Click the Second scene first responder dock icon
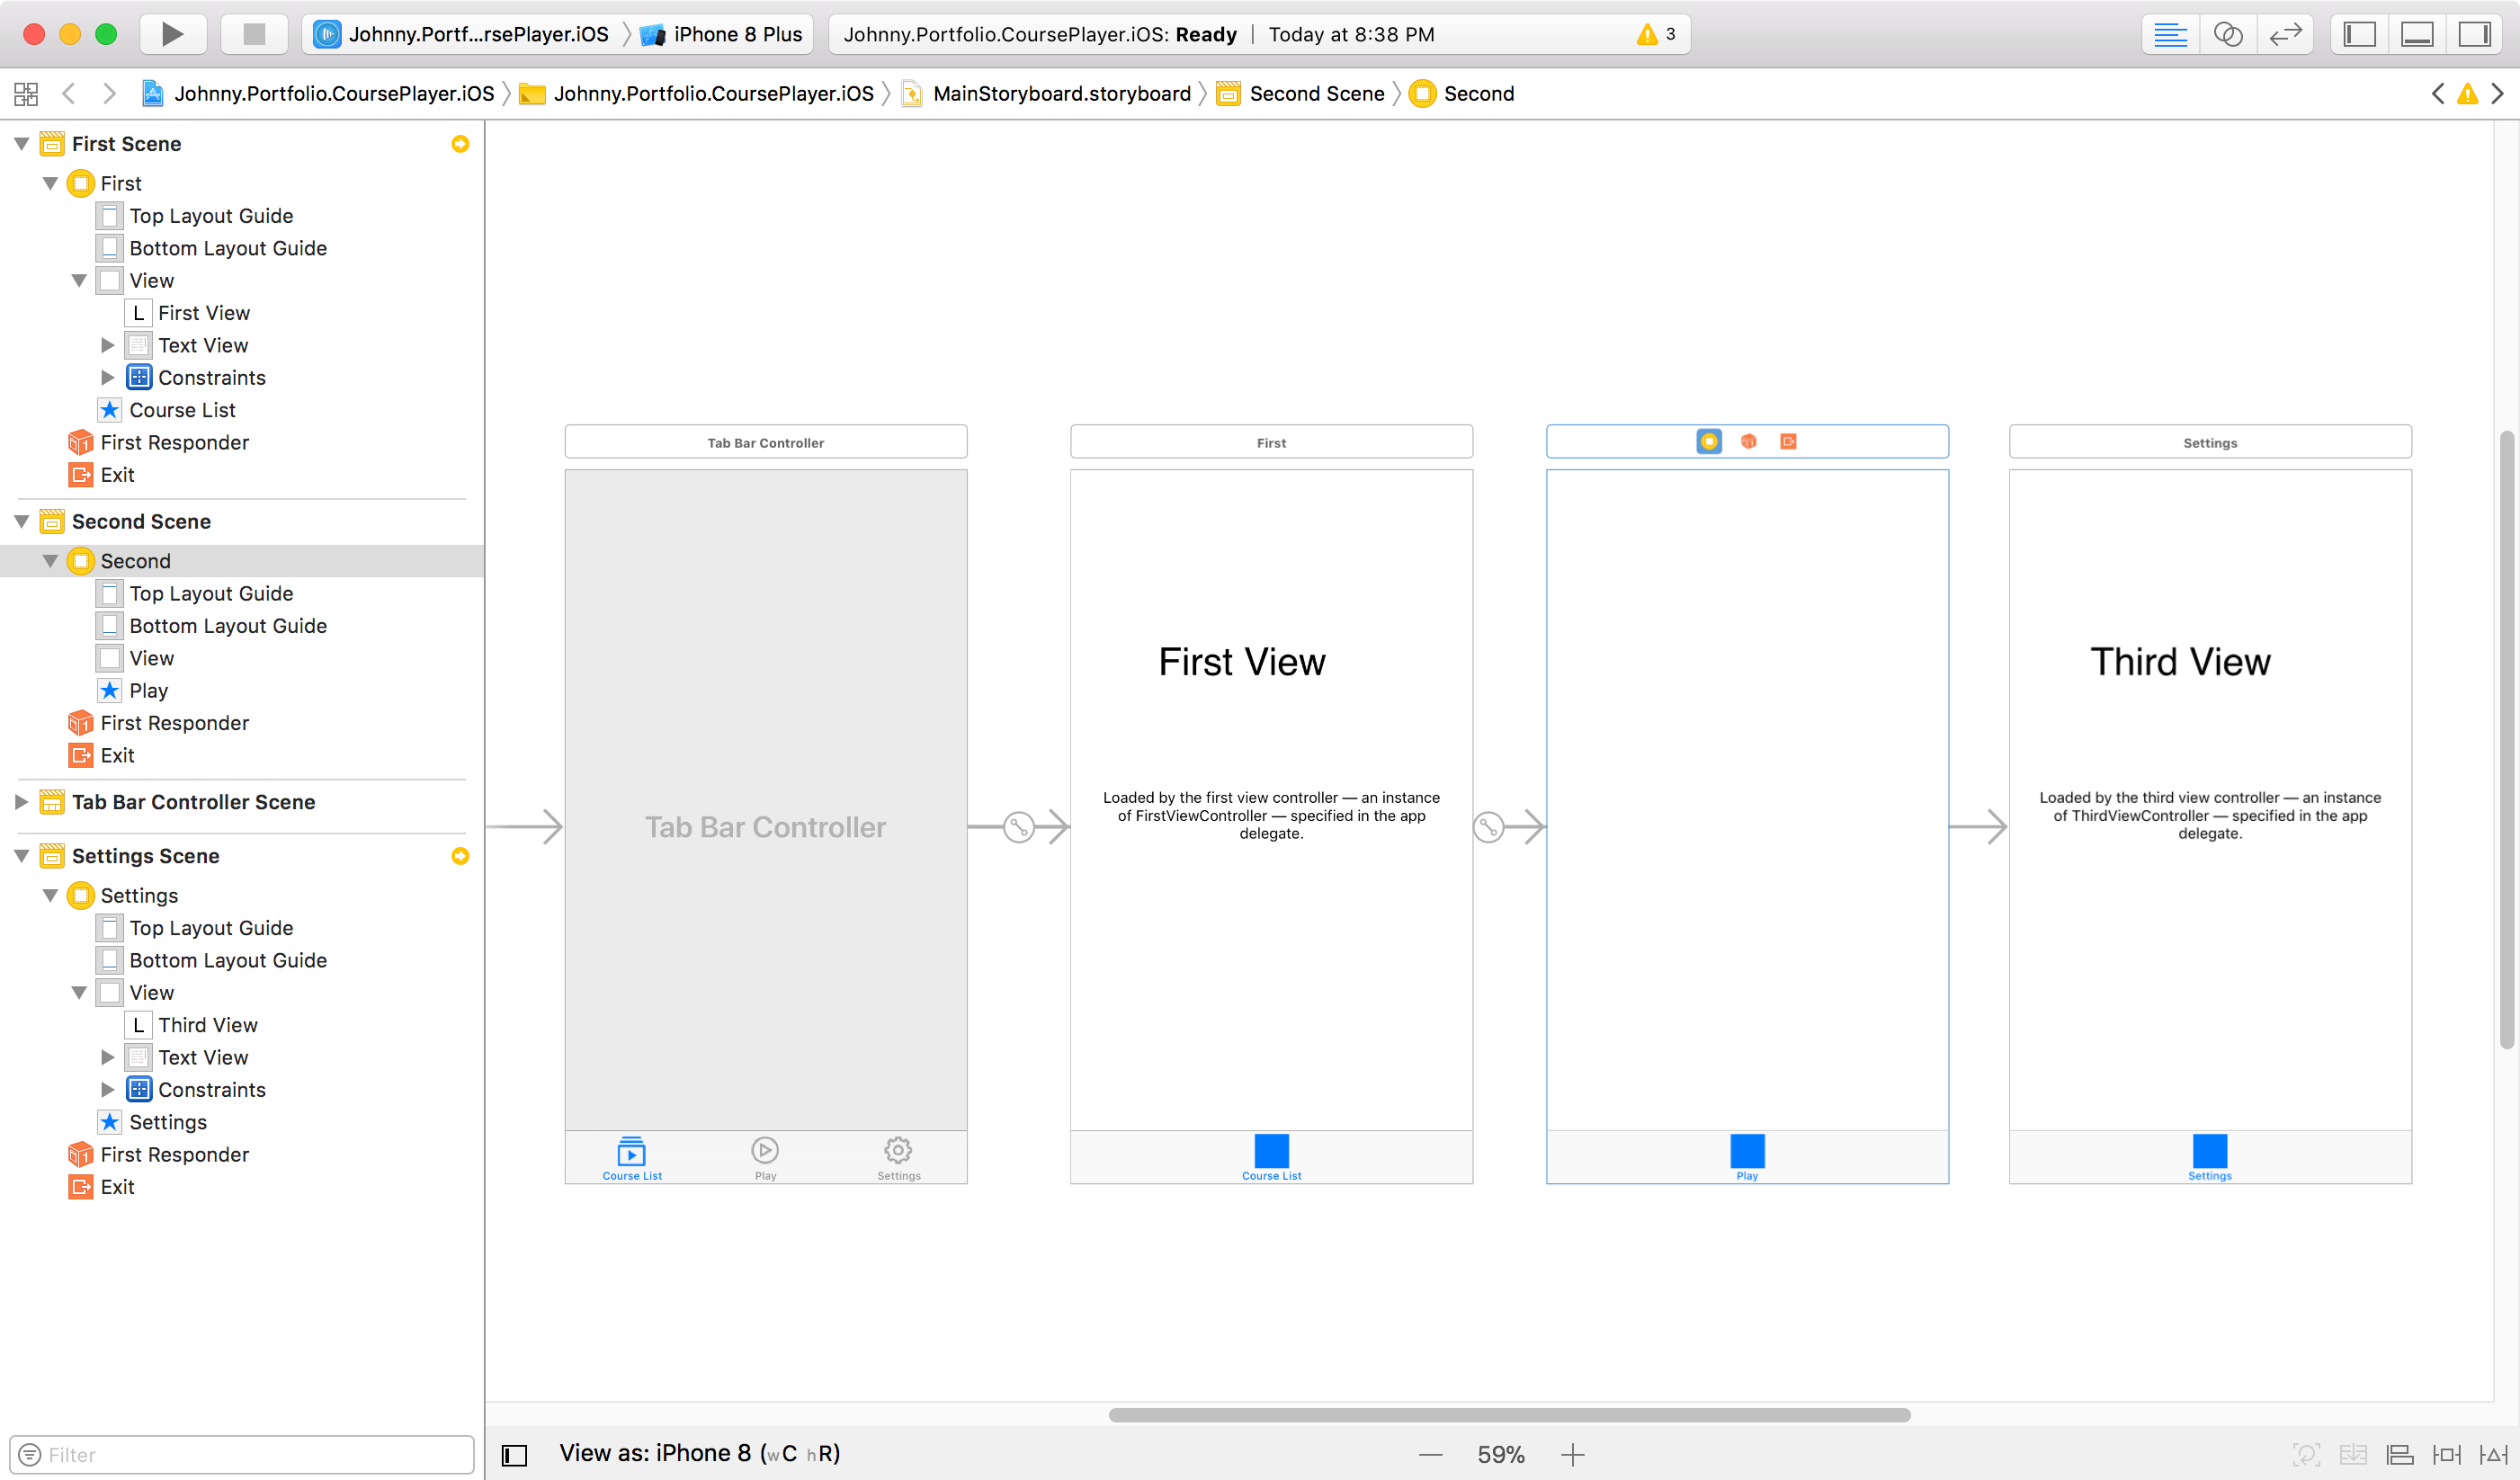Viewport: 2520px width, 1480px height. (x=1749, y=441)
